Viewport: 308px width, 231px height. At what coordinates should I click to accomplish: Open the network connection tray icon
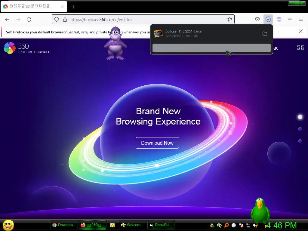point(248,226)
